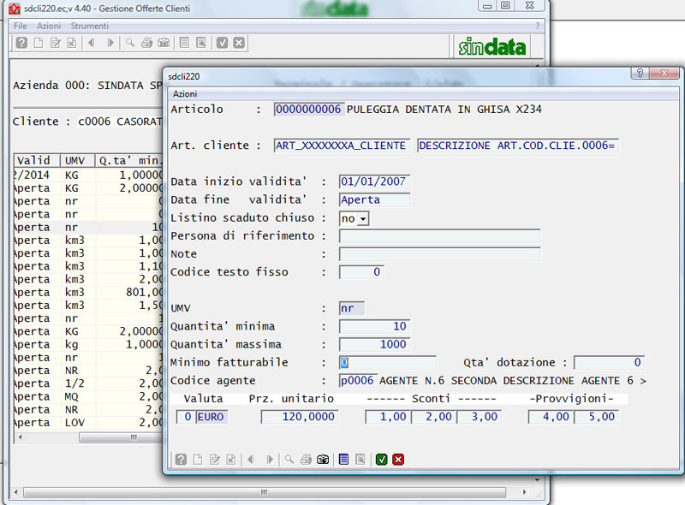Click the Qta' dotazione field
This screenshot has width=685, height=505.
tap(609, 363)
